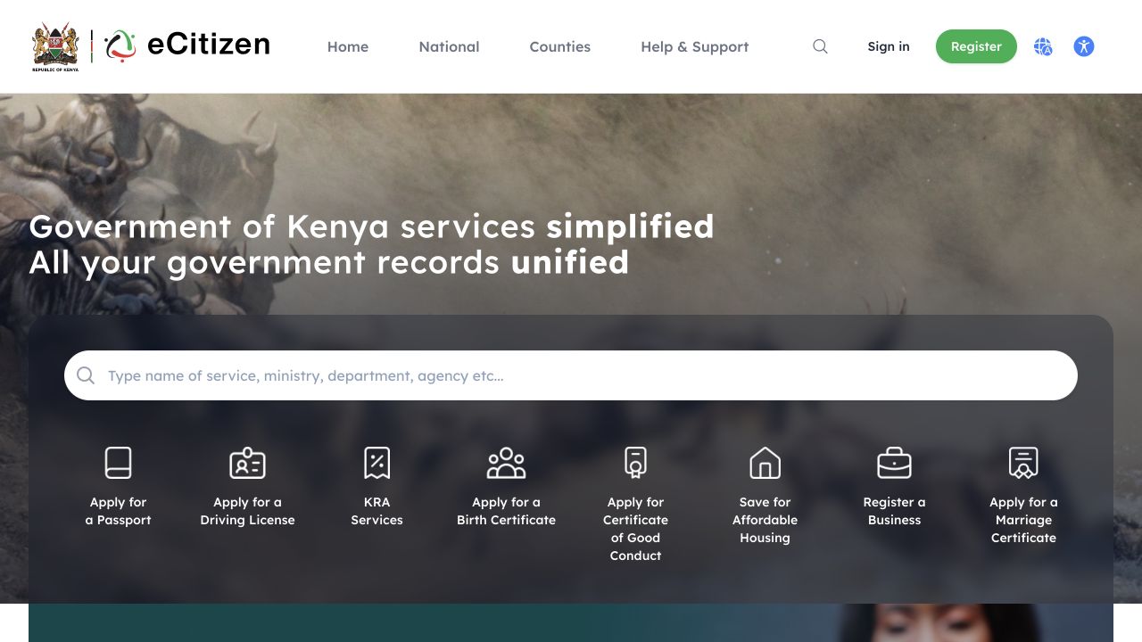
Task: Select the 'Register a Business' label
Action: pos(894,511)
